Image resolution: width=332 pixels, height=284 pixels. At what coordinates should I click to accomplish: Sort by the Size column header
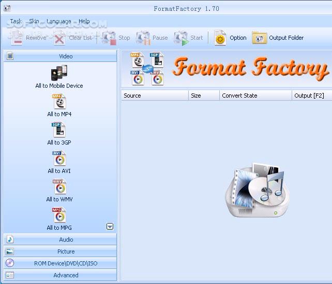(204, 96)
